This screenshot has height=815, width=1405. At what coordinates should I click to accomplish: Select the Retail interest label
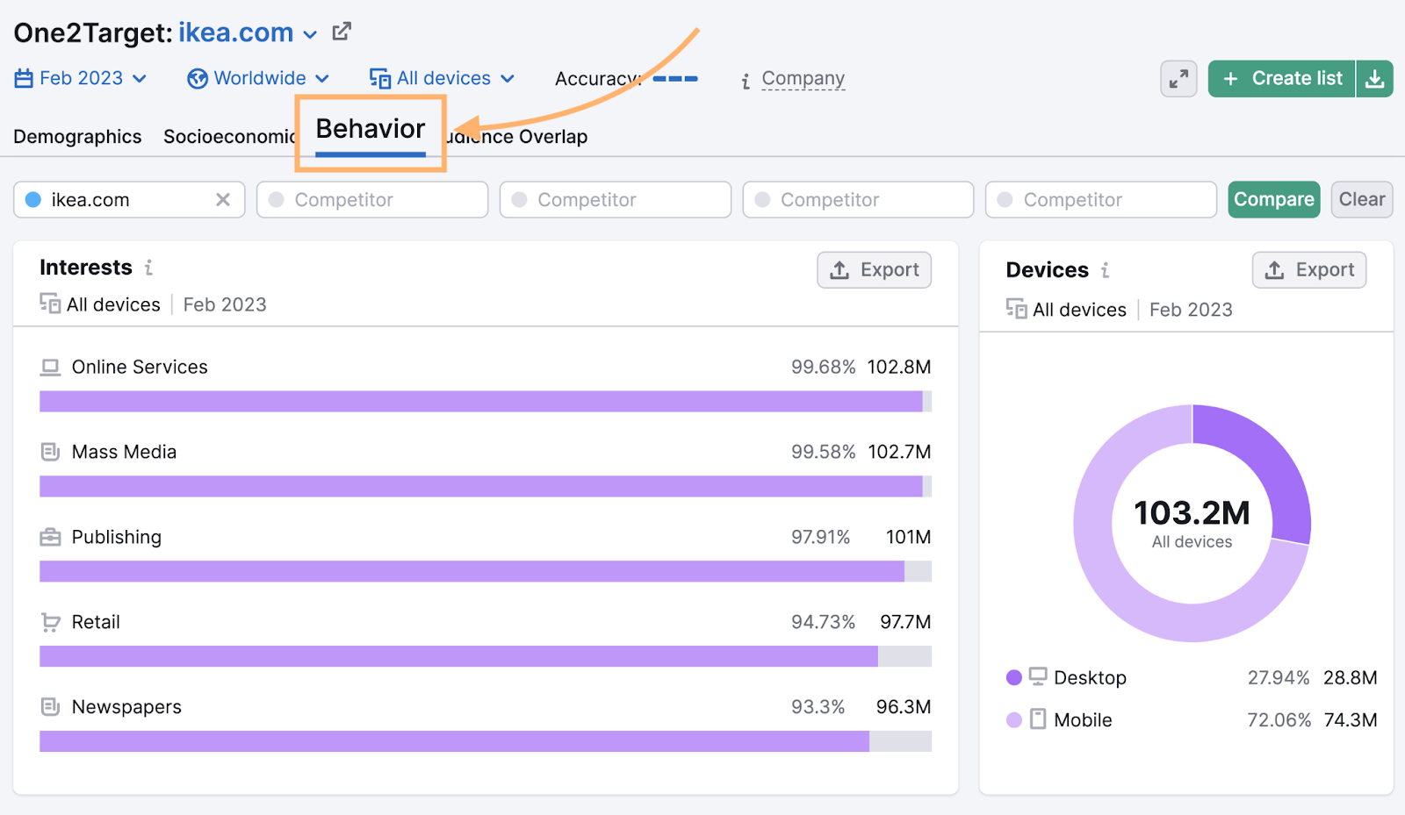(96, 622)
